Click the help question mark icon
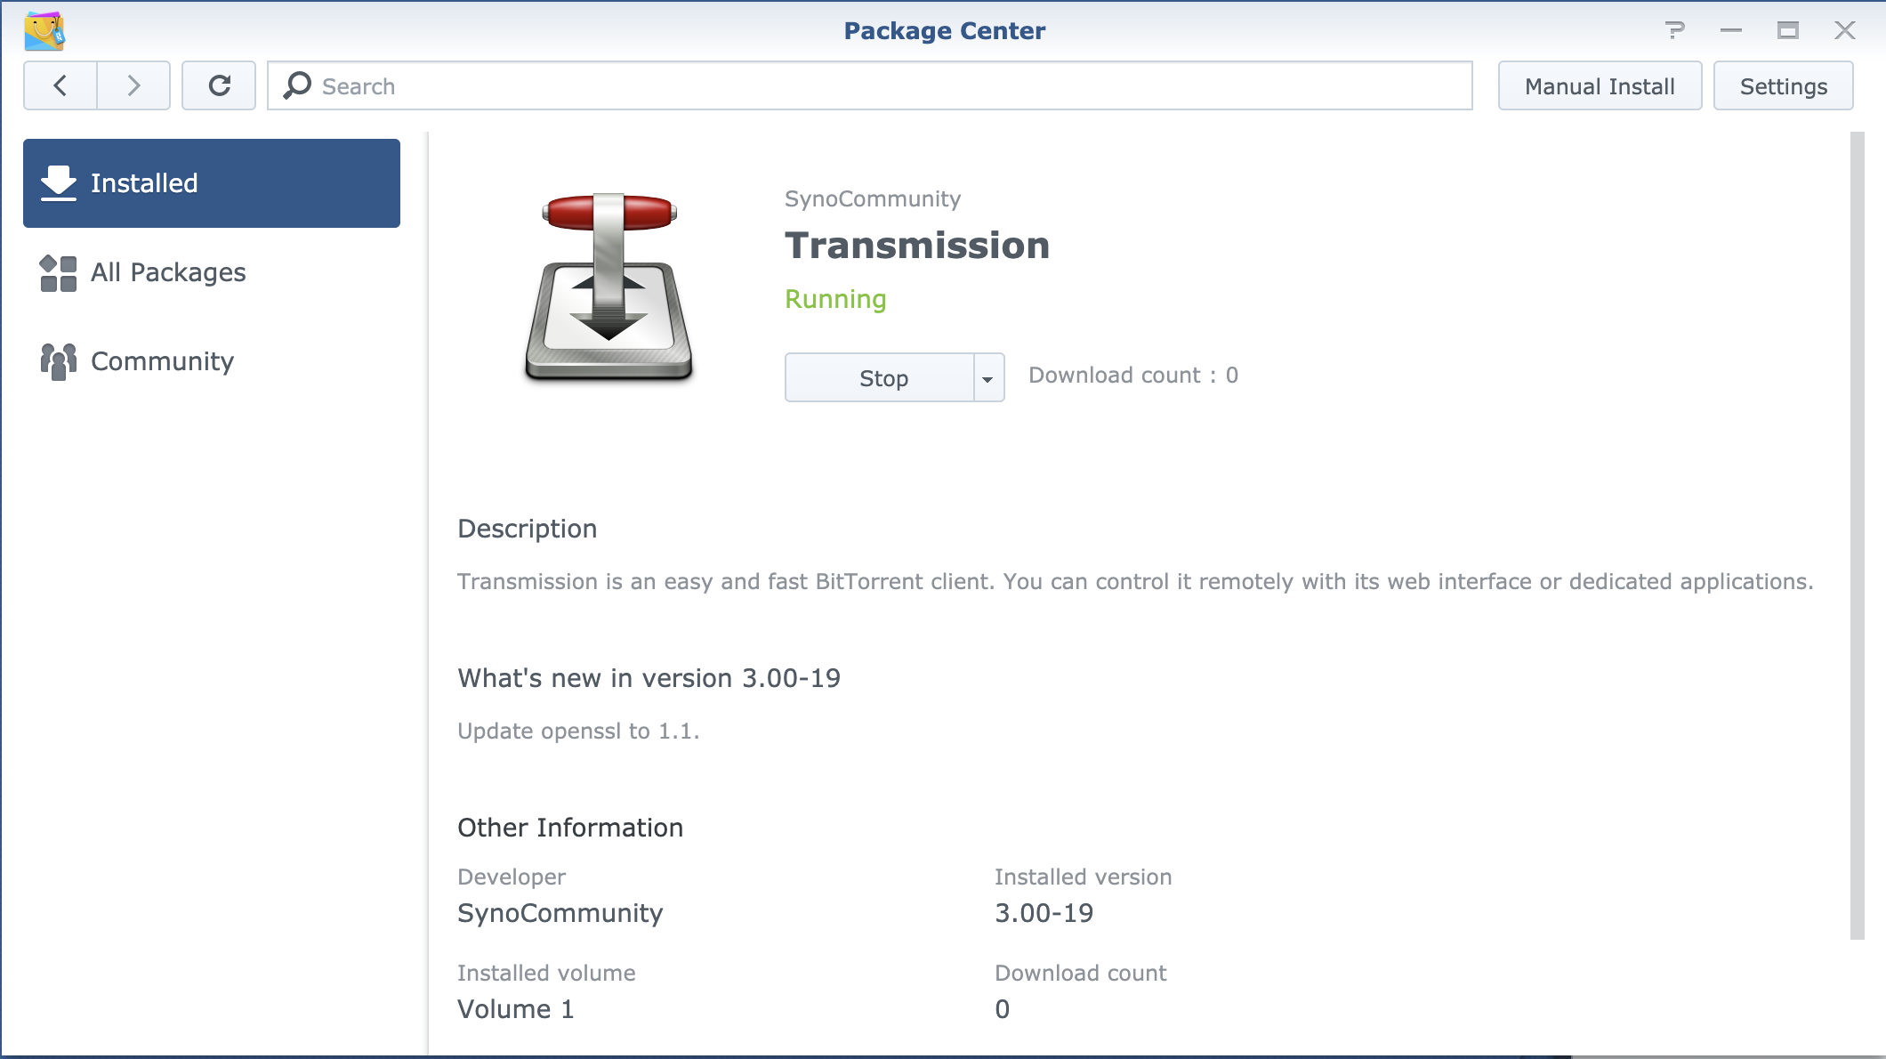The width and height of the screenshot is (1886, 1059). click(x=1674, y=30)
